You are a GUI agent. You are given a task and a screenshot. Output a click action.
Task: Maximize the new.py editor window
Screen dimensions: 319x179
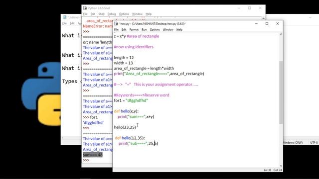coord(267,24)
